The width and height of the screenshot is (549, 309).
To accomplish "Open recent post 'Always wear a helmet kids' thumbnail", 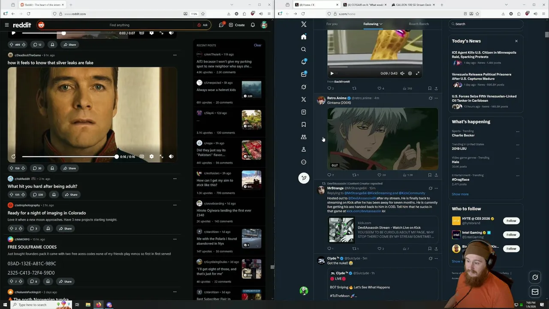I will [251, 90].
